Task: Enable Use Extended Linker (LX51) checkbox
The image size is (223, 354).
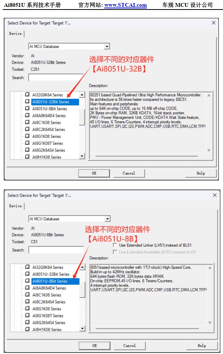Action: (x=115, y=245)
